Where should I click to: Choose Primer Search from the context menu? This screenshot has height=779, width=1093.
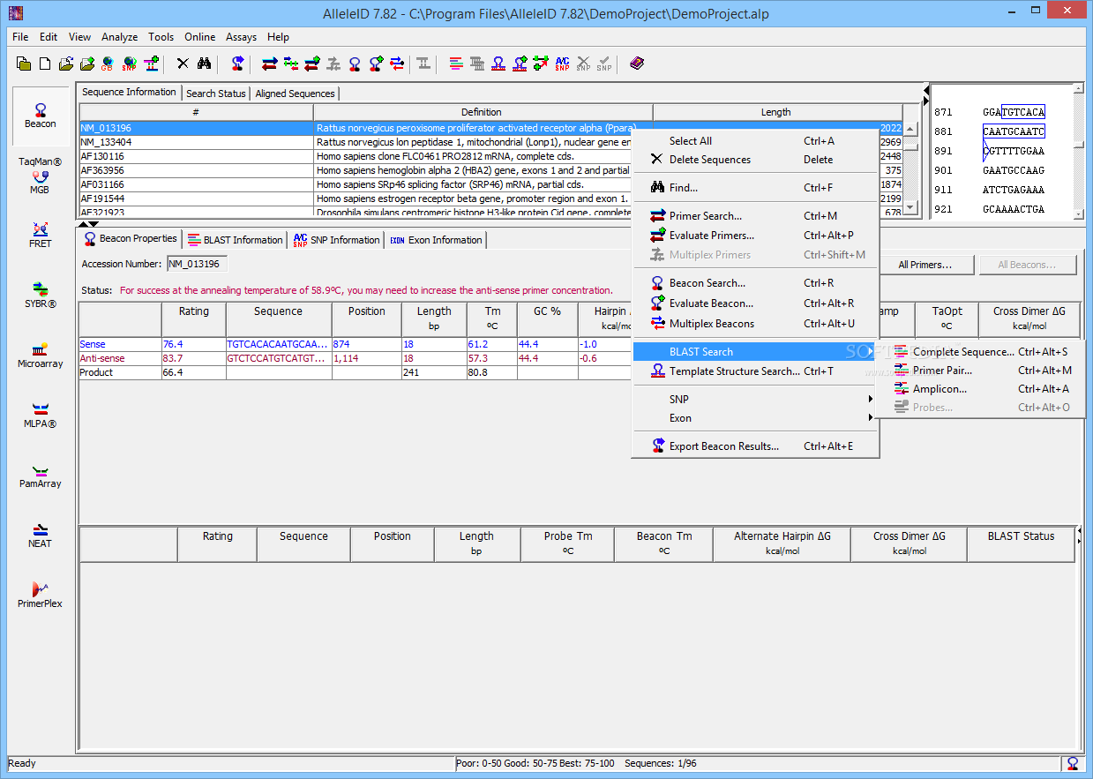tap(755, 216)
